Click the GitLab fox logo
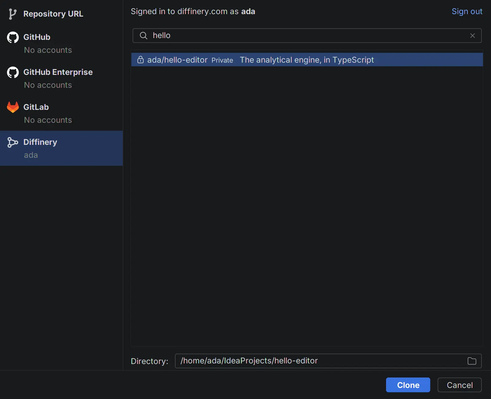This screenshot has height=399, width=491. 13,107
